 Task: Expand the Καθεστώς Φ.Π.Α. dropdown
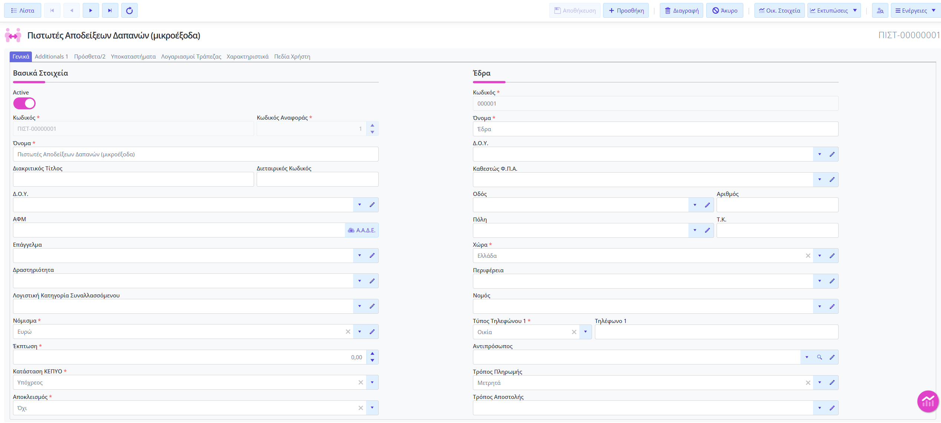[x=819, y=180]
